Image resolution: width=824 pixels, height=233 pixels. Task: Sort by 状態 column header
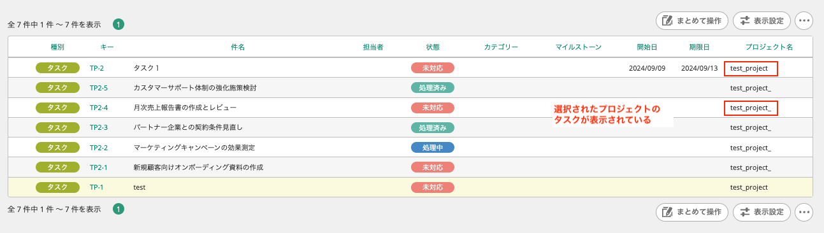(x=433, y=47)
